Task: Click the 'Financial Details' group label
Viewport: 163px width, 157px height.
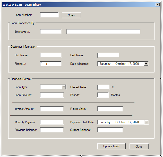Action: (21, 79)
